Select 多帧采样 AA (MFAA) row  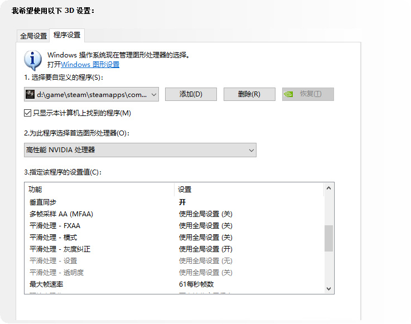pyautogui.click(x=174, y=214)
